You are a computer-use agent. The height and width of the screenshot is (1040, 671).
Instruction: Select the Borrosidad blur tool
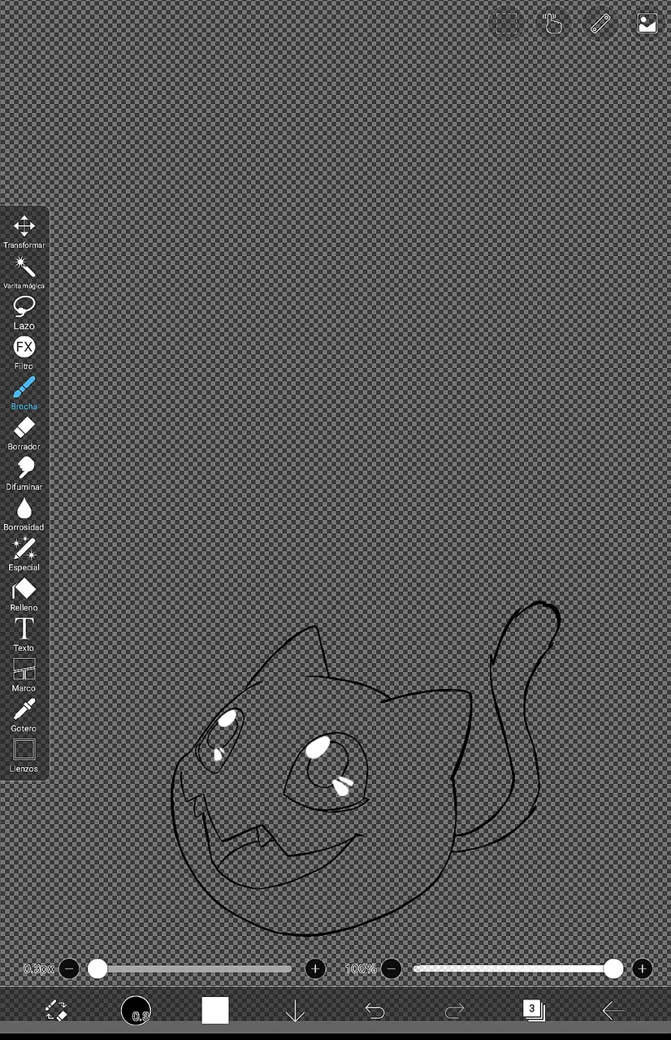point(24,513)
